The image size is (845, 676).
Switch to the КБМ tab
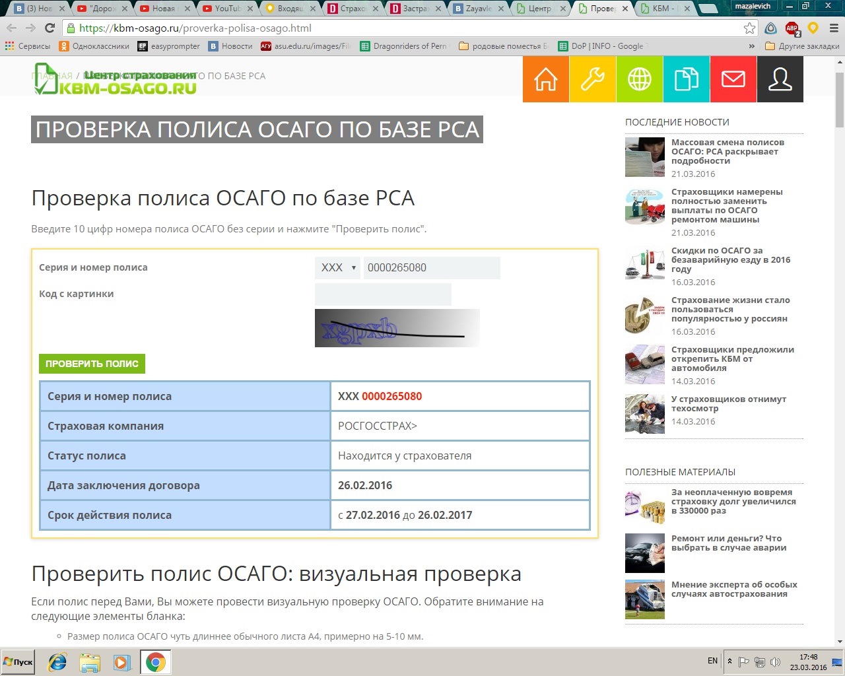click(x=664, y=9)
